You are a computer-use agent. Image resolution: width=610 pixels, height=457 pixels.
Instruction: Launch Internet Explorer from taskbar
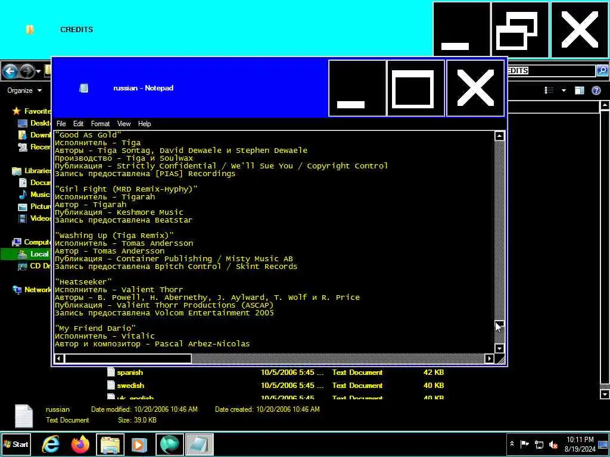point(51,445)
